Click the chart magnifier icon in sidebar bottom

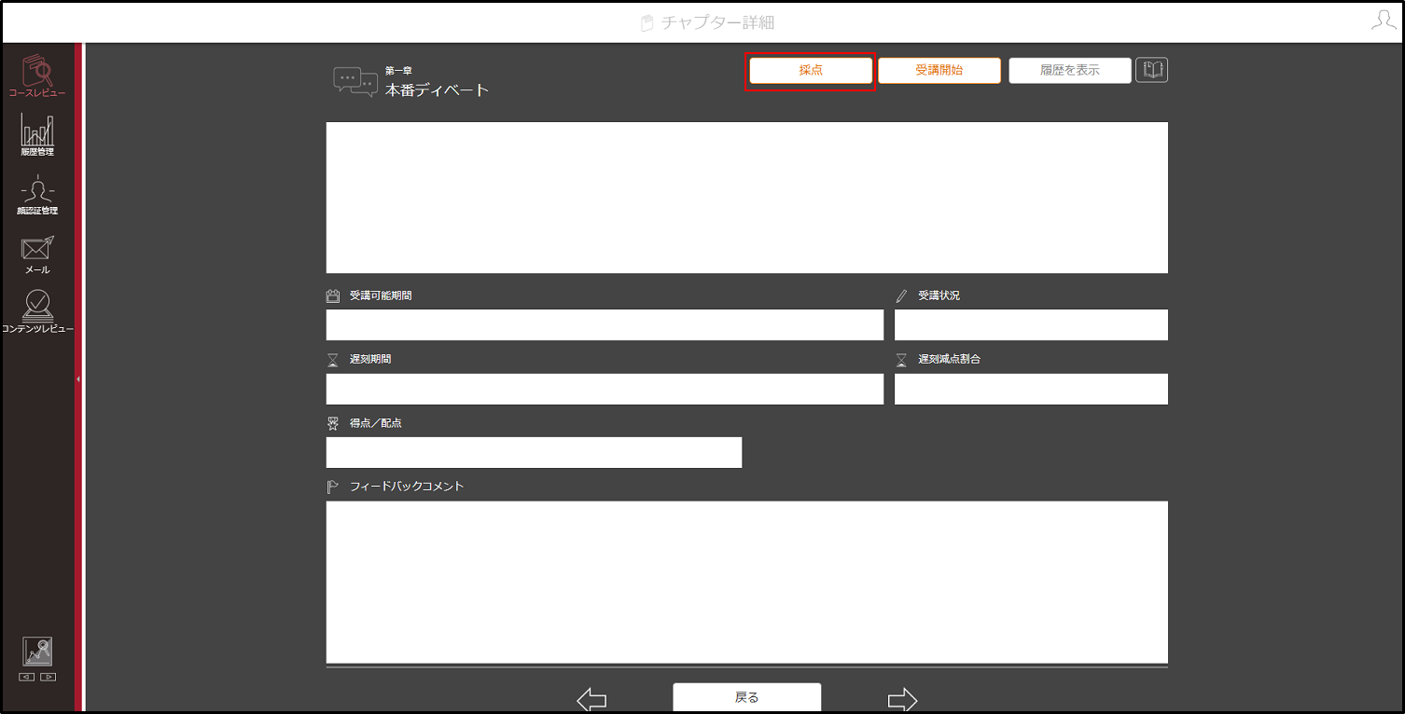(x=37, y=652)
